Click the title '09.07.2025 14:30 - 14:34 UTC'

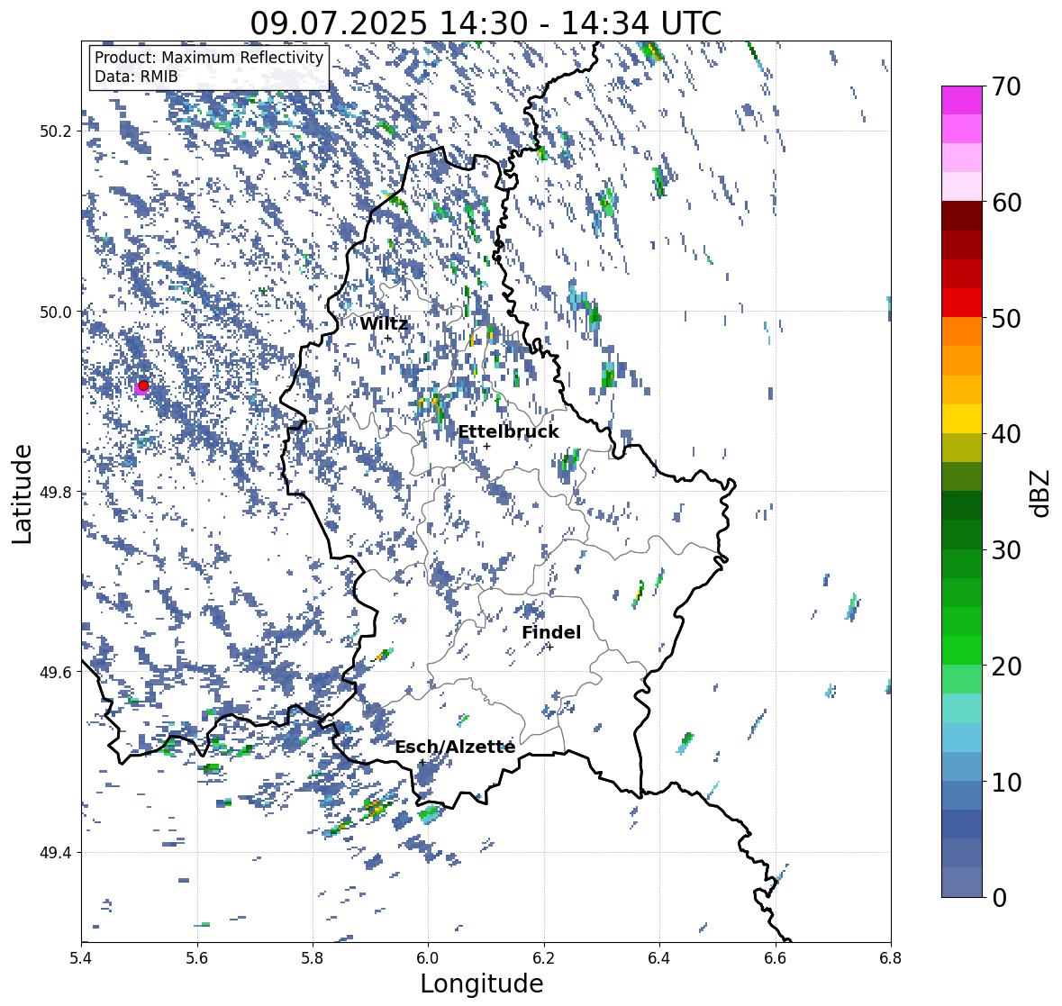(x=486, y=23)
